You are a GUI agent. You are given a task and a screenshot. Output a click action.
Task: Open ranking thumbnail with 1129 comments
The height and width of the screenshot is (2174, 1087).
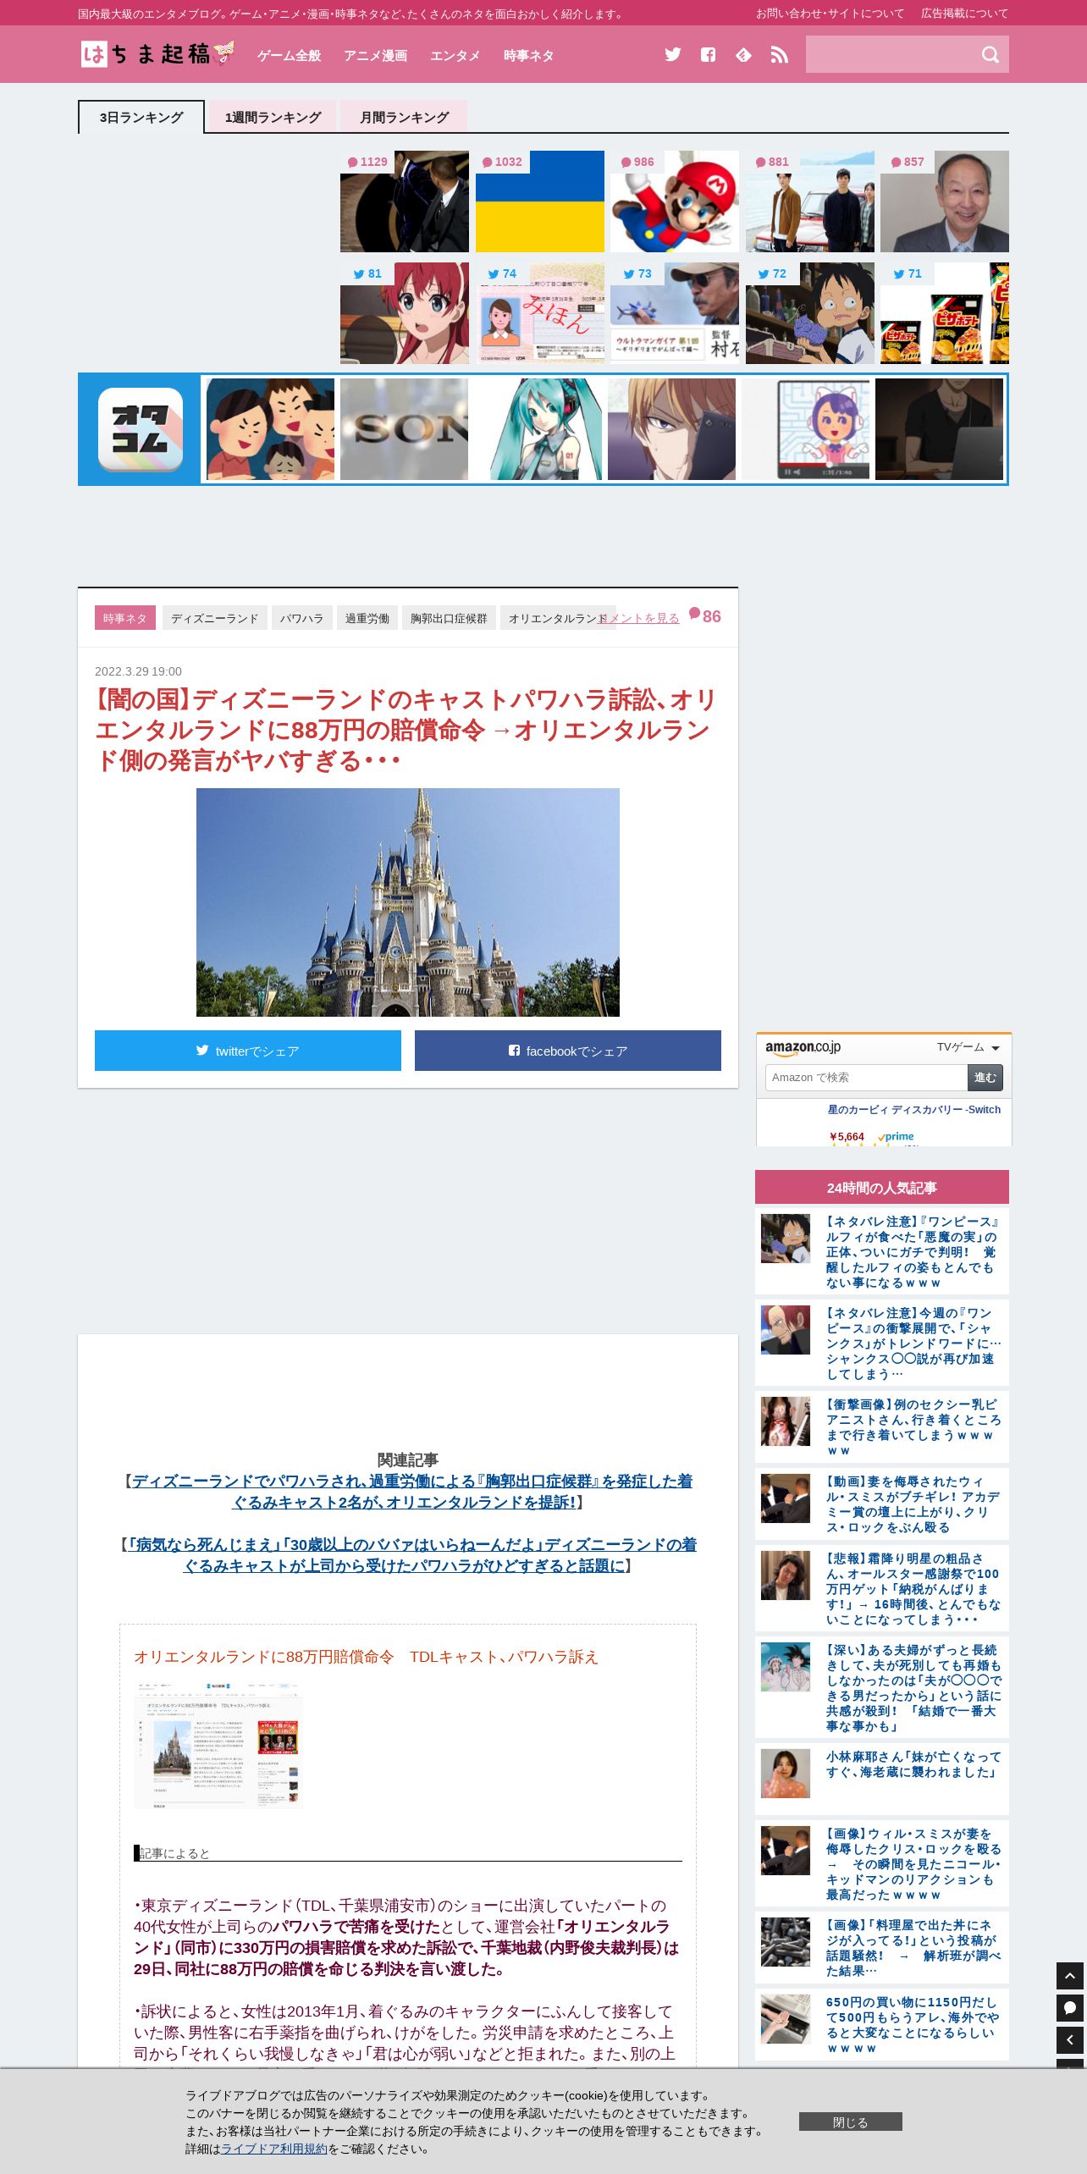[x=405, y=201]
